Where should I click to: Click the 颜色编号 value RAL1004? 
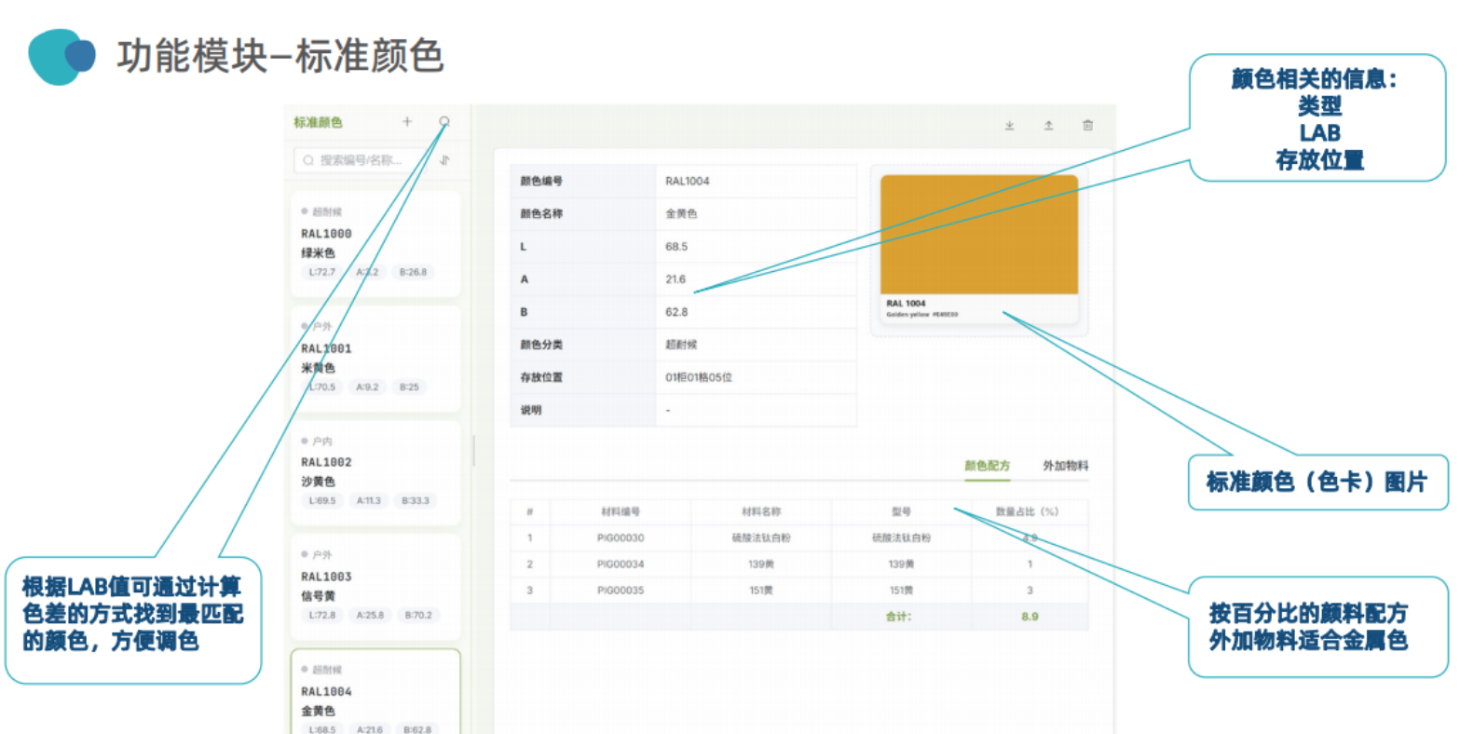click(688, 182)
